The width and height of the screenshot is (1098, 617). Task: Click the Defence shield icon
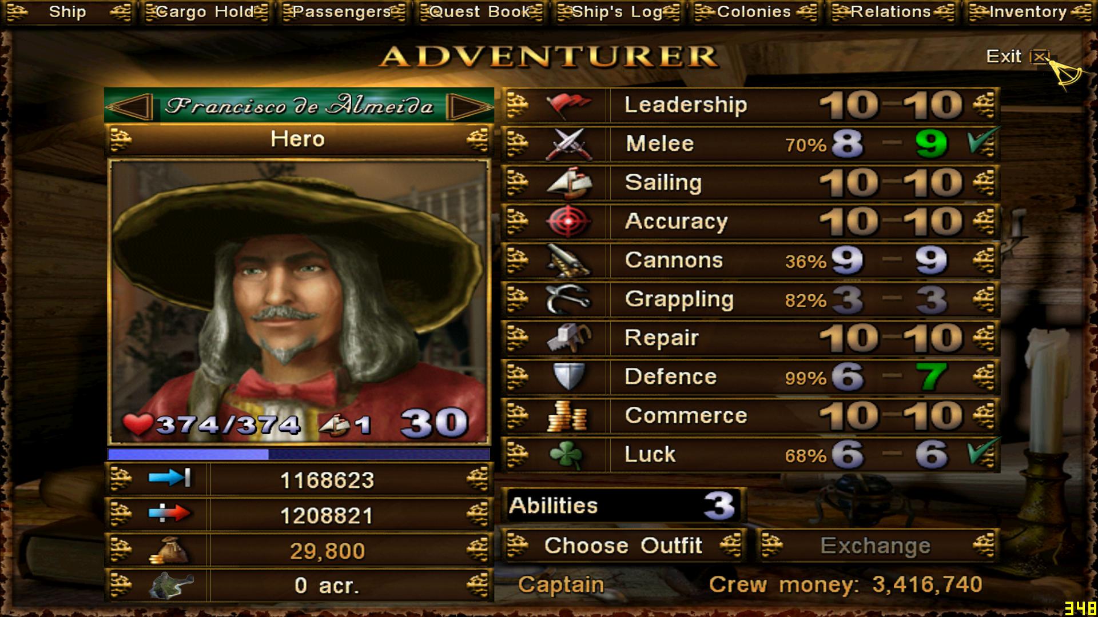(x=568, y=377)
